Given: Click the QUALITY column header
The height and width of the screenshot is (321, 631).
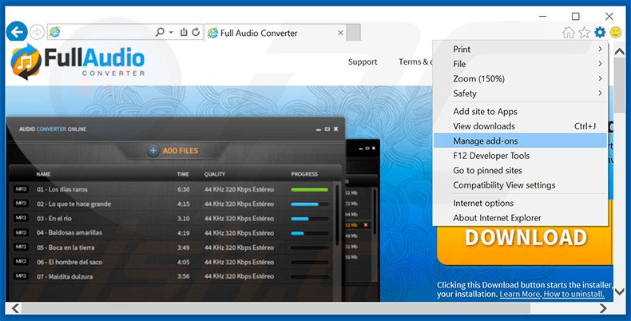Looking at the screenshot, I should coord(215,174).
